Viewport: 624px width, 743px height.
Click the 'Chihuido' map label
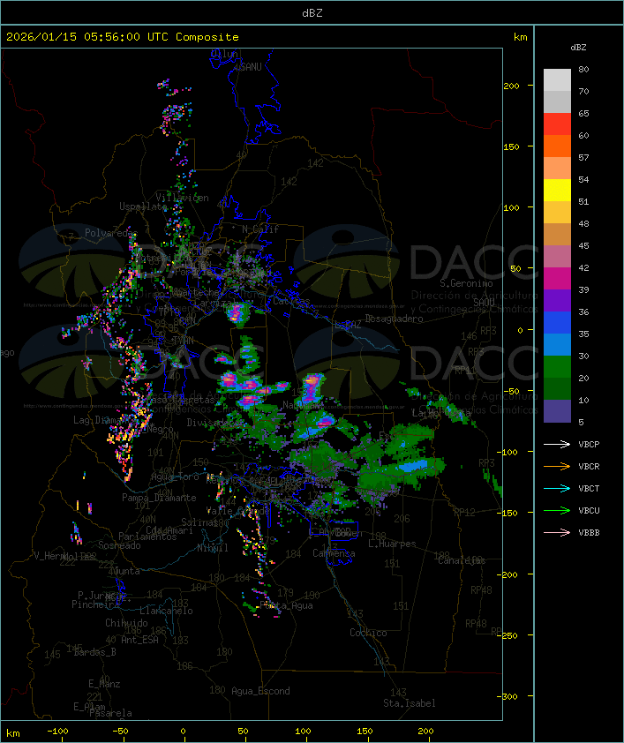tap(126, 623)
